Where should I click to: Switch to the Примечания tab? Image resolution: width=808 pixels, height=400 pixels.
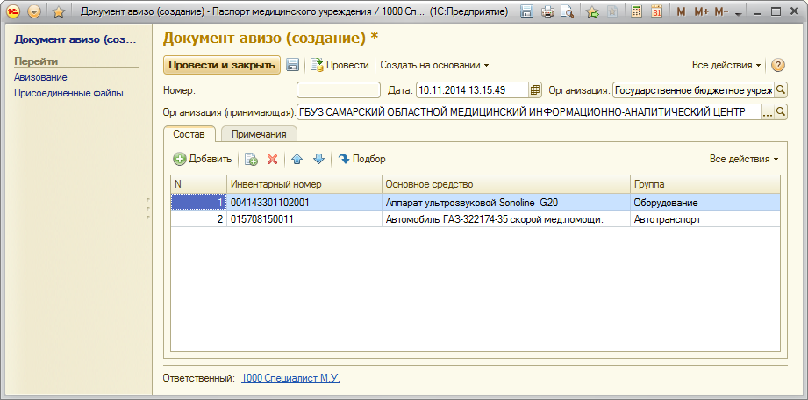pos(259,133)
